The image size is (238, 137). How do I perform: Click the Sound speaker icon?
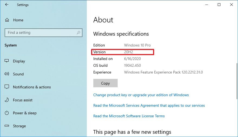[7, 74]
